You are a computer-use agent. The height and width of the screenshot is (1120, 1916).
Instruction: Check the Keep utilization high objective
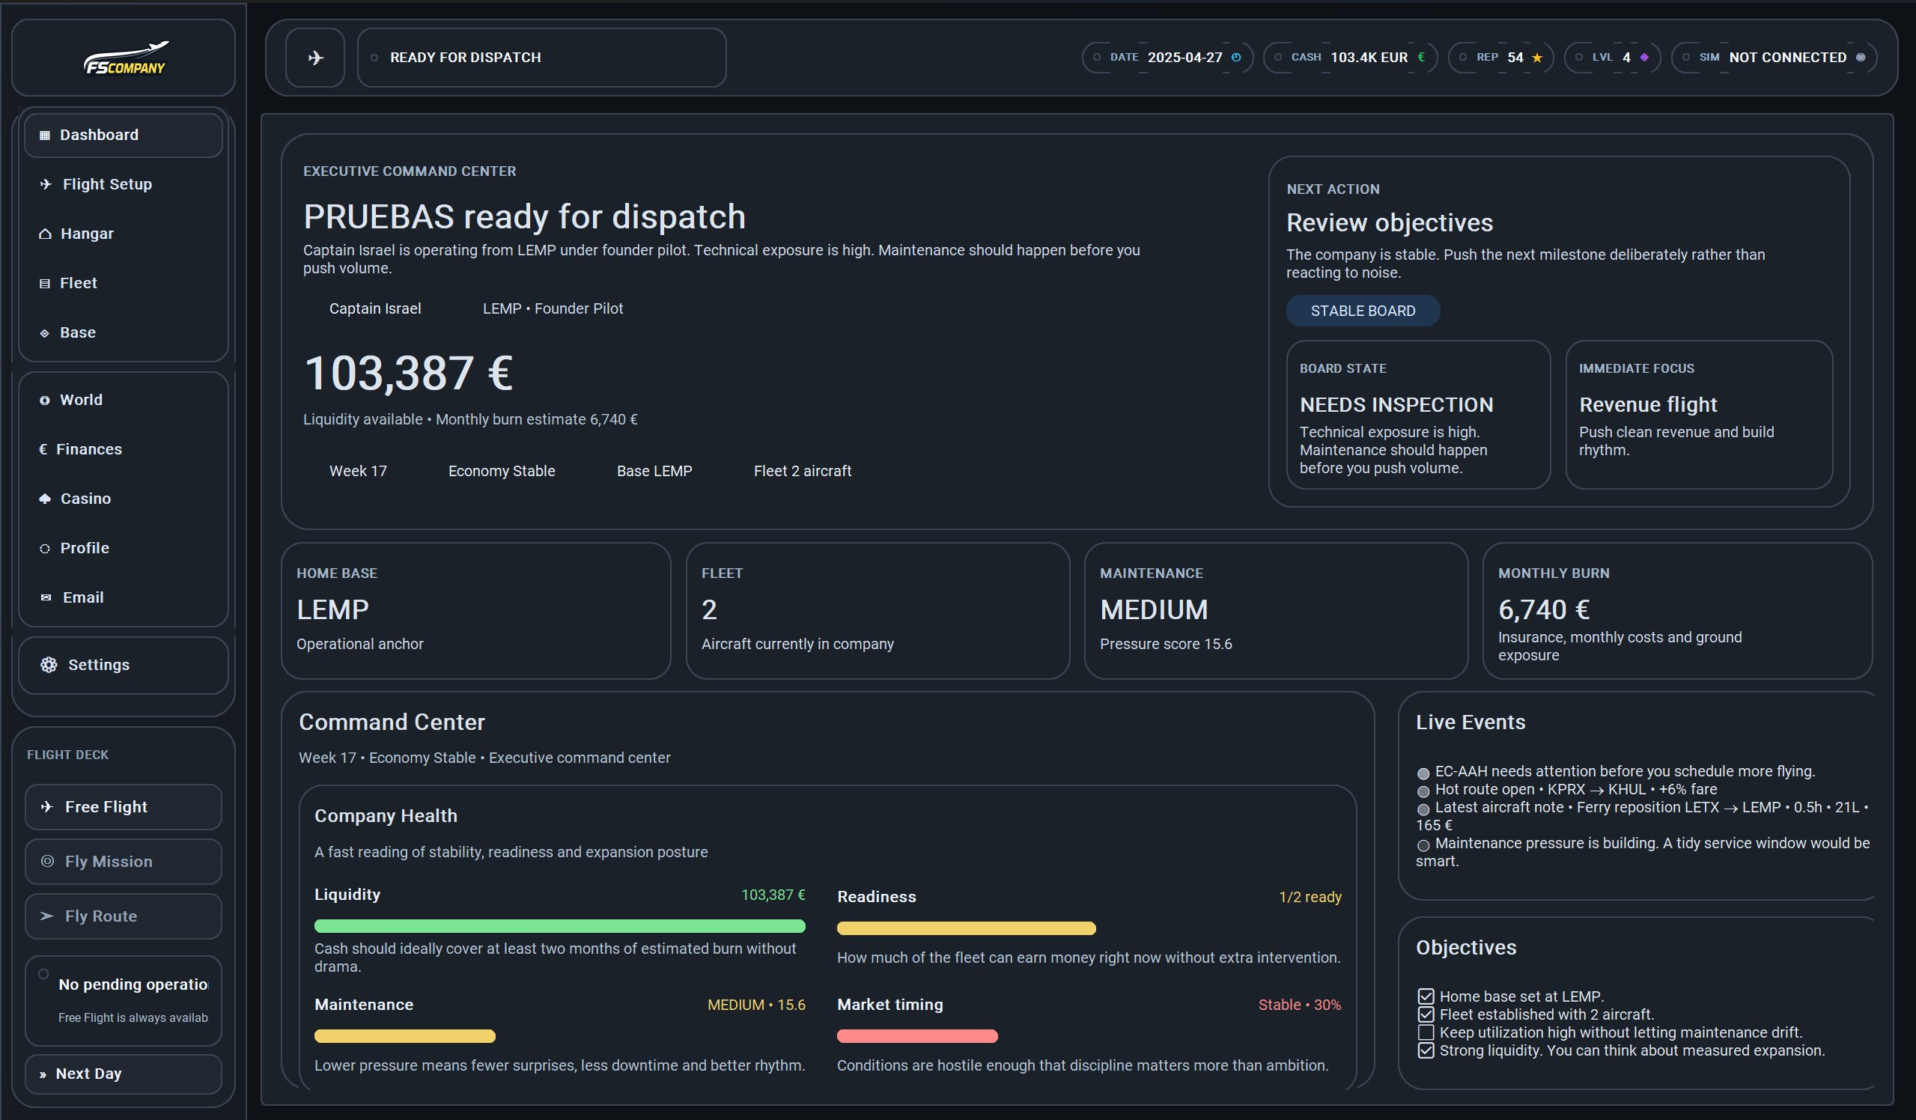click(x=1426, y=1032)
